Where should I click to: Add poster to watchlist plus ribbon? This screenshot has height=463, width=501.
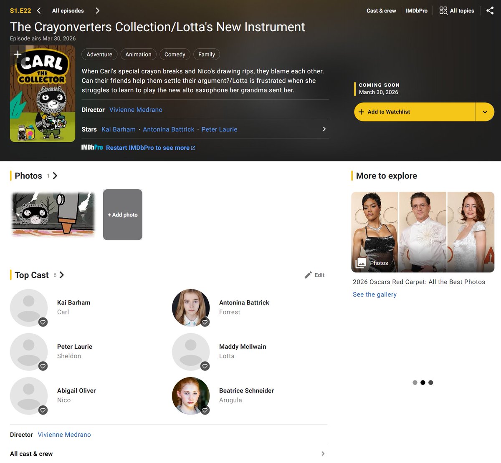tap(18, 54)
